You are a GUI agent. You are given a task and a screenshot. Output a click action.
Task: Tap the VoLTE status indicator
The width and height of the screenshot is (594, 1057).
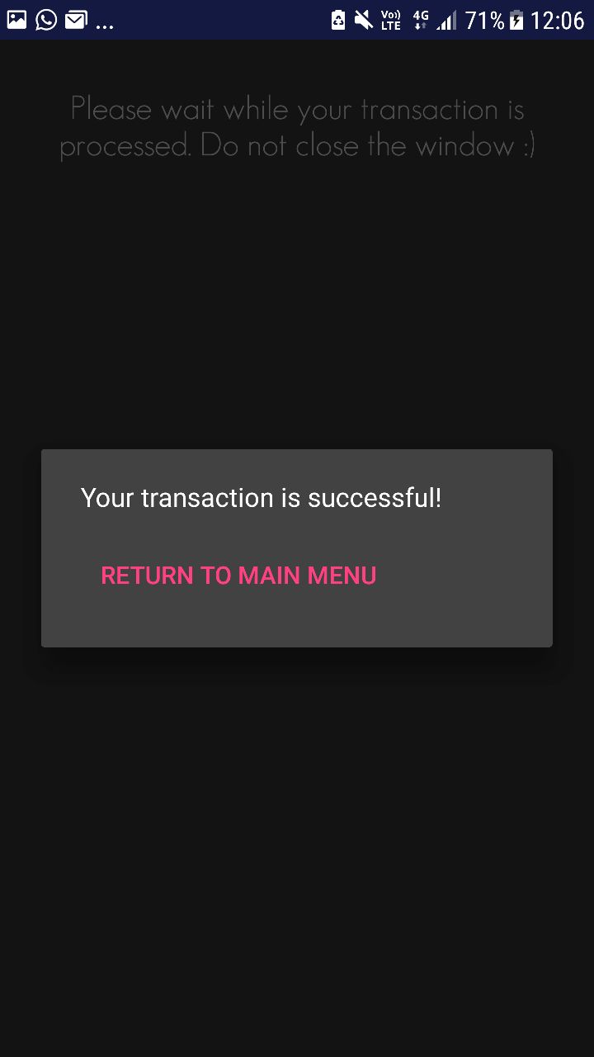click(x=391, y=20)
